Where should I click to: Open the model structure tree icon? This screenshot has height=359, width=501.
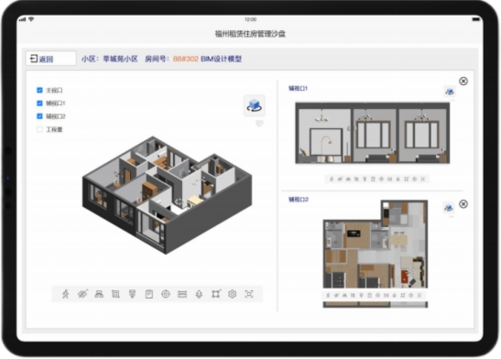click(99, 294)
